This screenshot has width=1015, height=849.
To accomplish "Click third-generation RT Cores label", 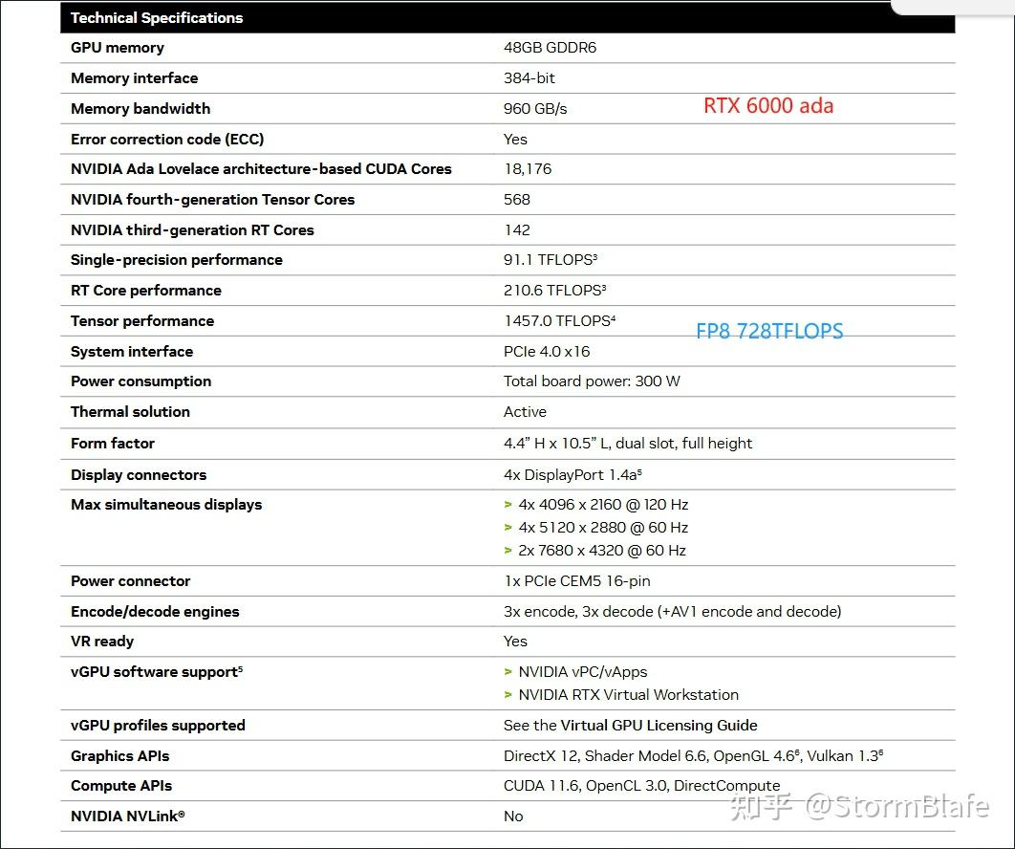I will pos(192,229).
